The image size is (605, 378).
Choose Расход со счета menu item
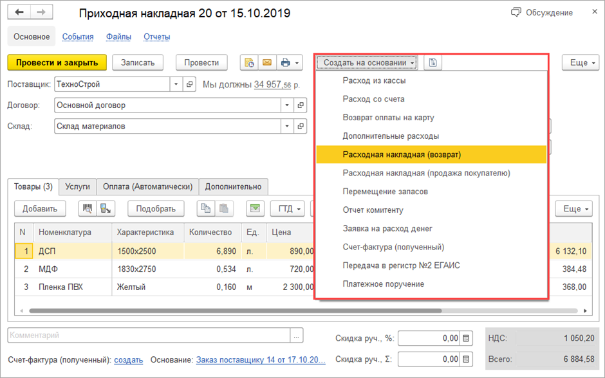point(431,99)
